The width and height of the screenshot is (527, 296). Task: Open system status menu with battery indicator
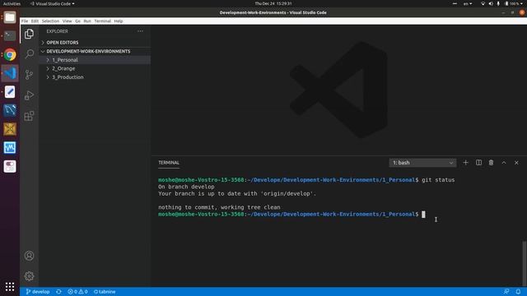502,3
